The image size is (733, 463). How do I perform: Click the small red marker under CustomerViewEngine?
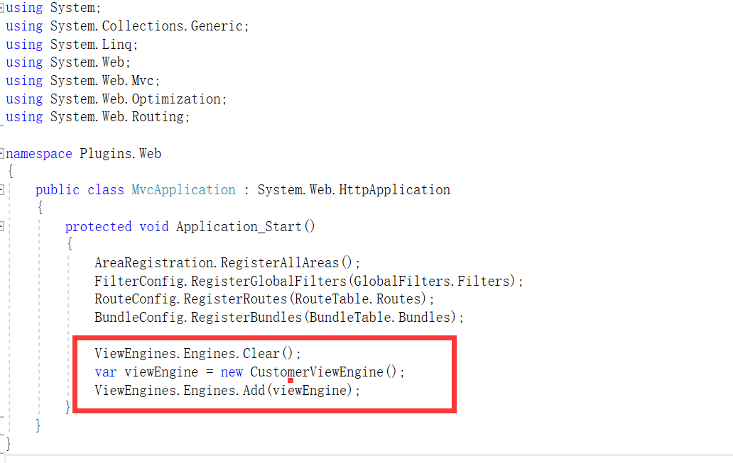(x=291, y=381)
